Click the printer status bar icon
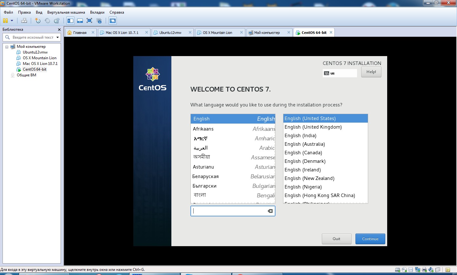This screenshot has height=275, width=457. [424, 270]
